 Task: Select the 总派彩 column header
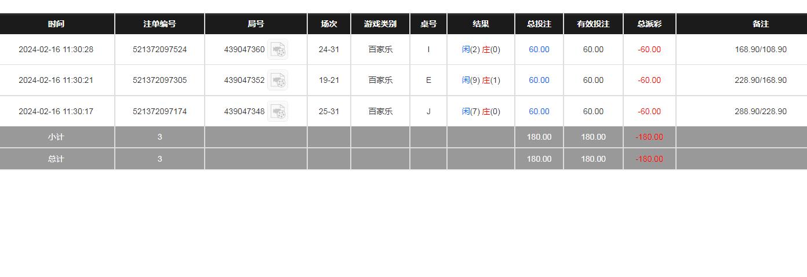click(x=649, y=24)
